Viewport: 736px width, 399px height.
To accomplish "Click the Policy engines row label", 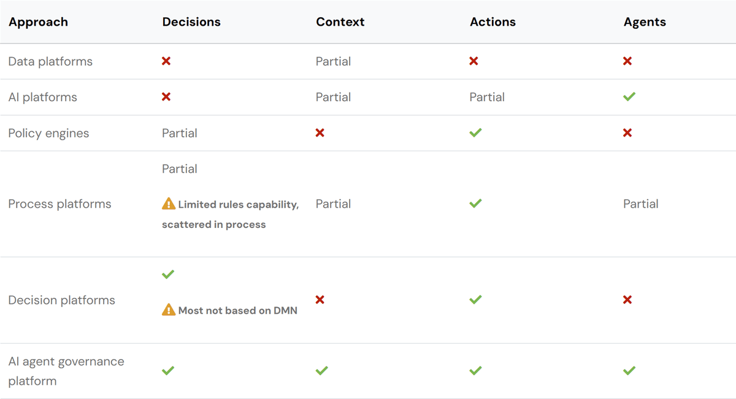I will 48,133.
